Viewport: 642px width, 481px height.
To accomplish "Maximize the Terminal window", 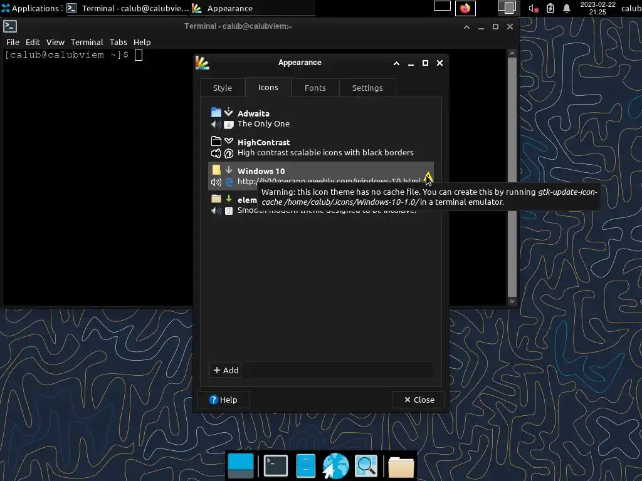I will pos(495,26).
